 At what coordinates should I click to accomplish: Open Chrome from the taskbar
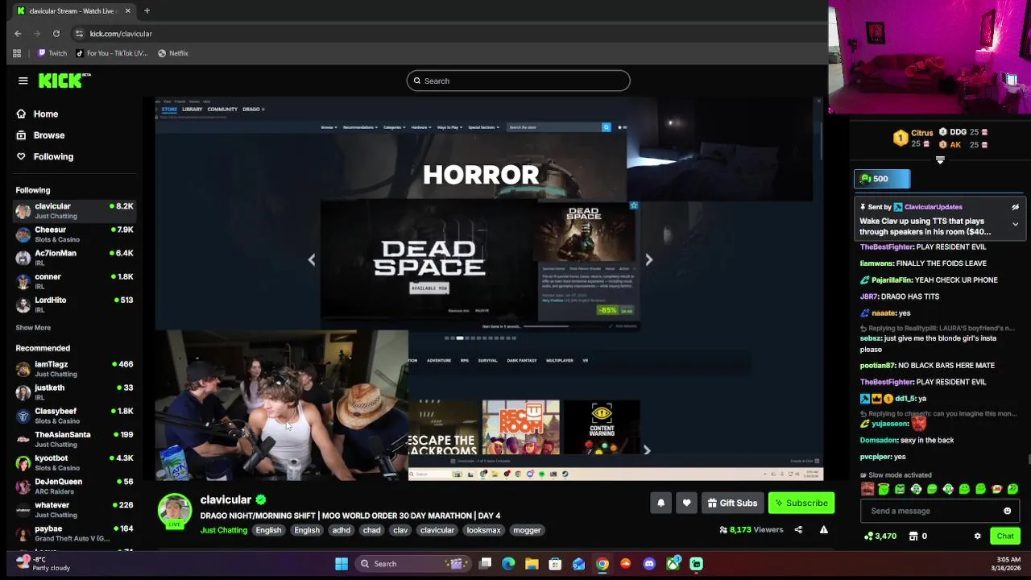point(602,564)
